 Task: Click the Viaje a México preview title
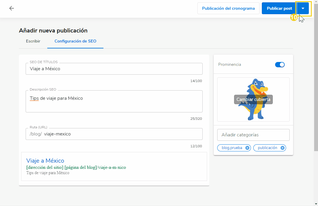click(45, 161)
